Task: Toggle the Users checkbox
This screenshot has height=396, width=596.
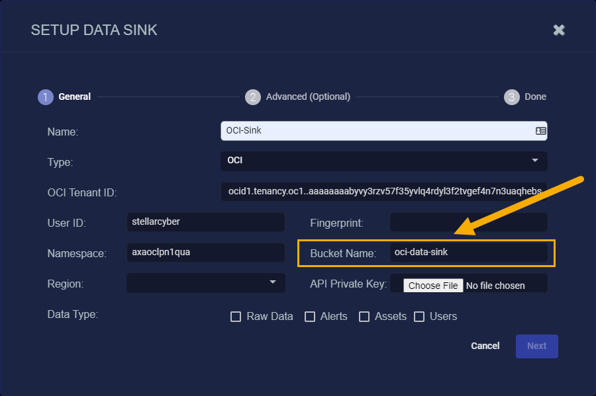Action: pos(419,317)
